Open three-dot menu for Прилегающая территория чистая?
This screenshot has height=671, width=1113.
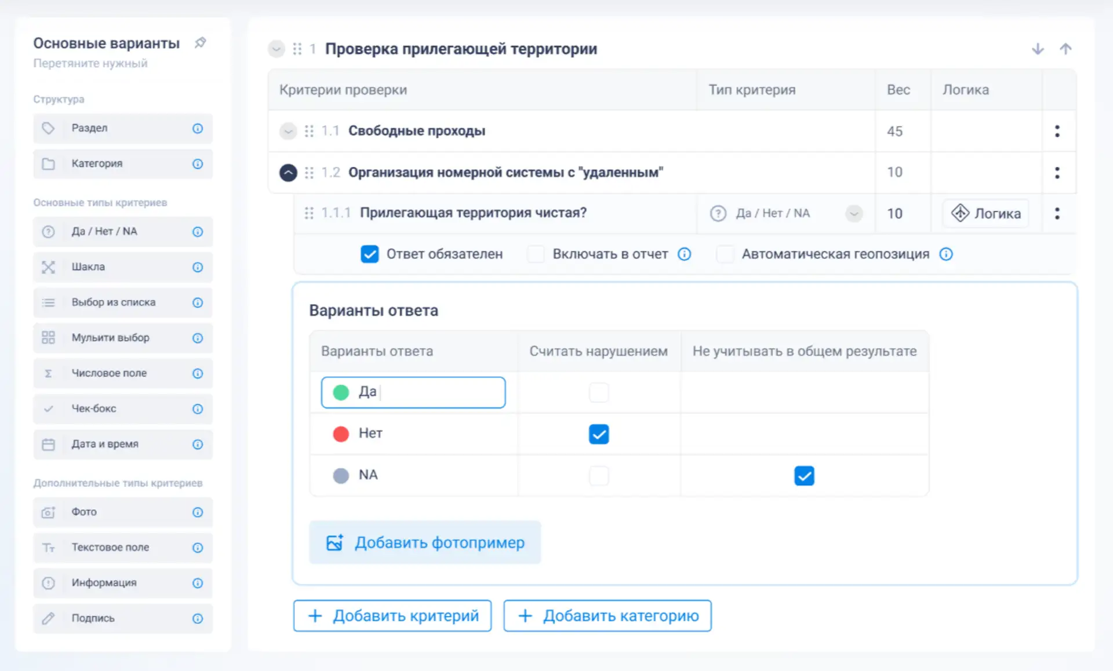point(1057,213)
